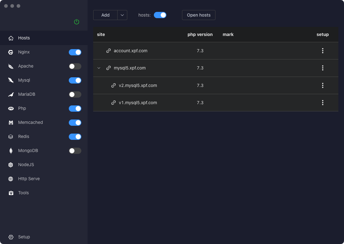Turn on the MariaDB switch
The image size is (344, 244).
tap(75, 94)
